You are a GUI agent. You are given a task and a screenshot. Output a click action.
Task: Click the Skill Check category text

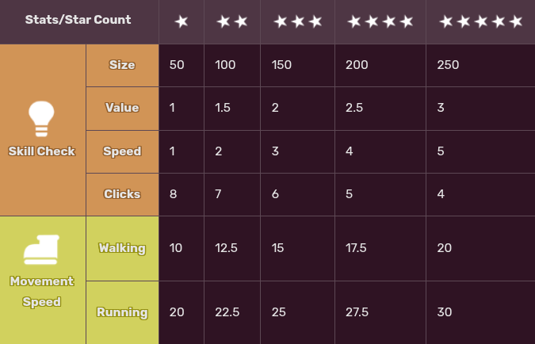point(42,151)
